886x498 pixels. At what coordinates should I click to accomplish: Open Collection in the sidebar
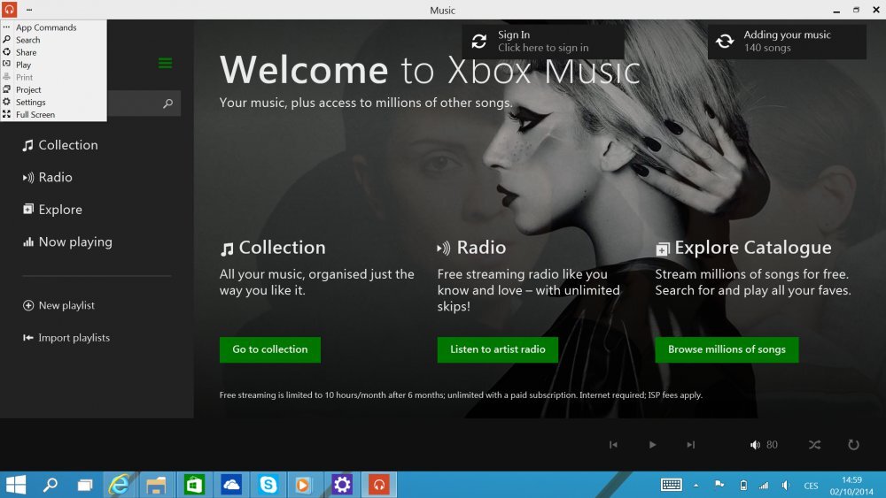[x=60, y=145]
